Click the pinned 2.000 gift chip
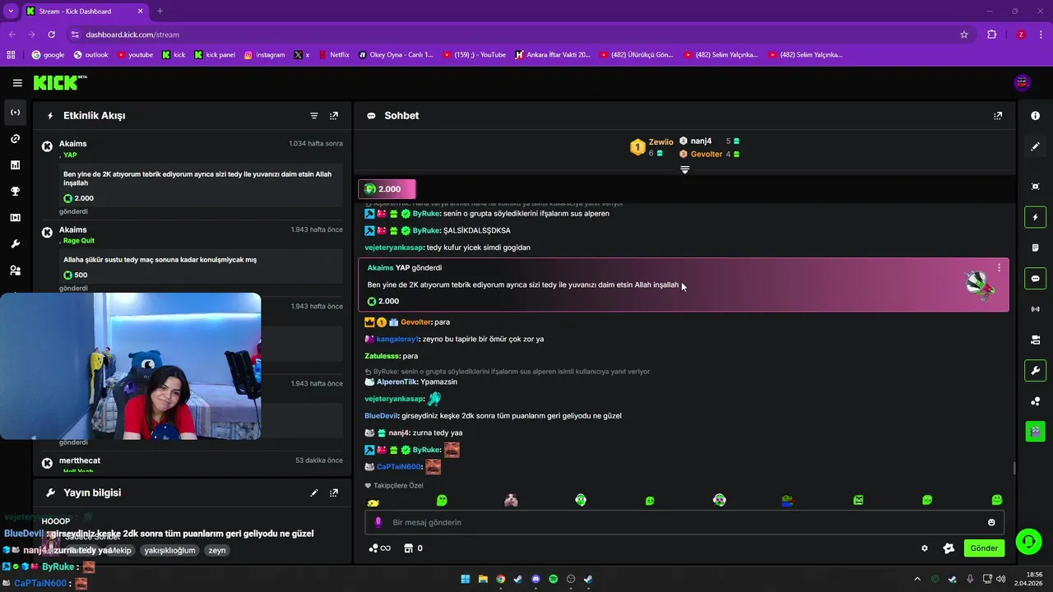This screenshot has height=592, width=1053. pyautogui.click(x=387, y=189)
